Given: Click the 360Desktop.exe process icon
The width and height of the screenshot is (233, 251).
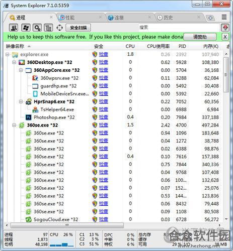Looking at the screenshot, I should point(22,62).
